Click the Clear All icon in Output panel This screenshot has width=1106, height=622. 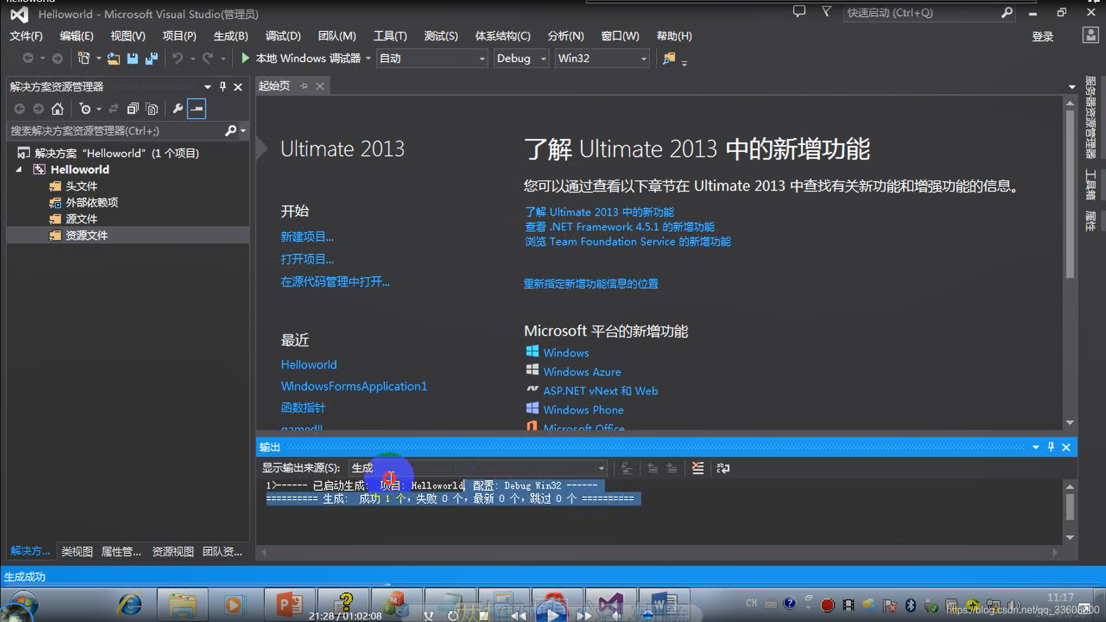698,467
